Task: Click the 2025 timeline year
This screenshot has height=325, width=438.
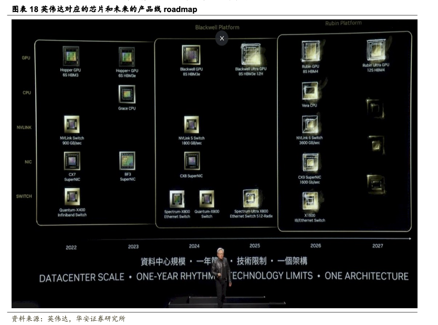Action: coord(255,245)
